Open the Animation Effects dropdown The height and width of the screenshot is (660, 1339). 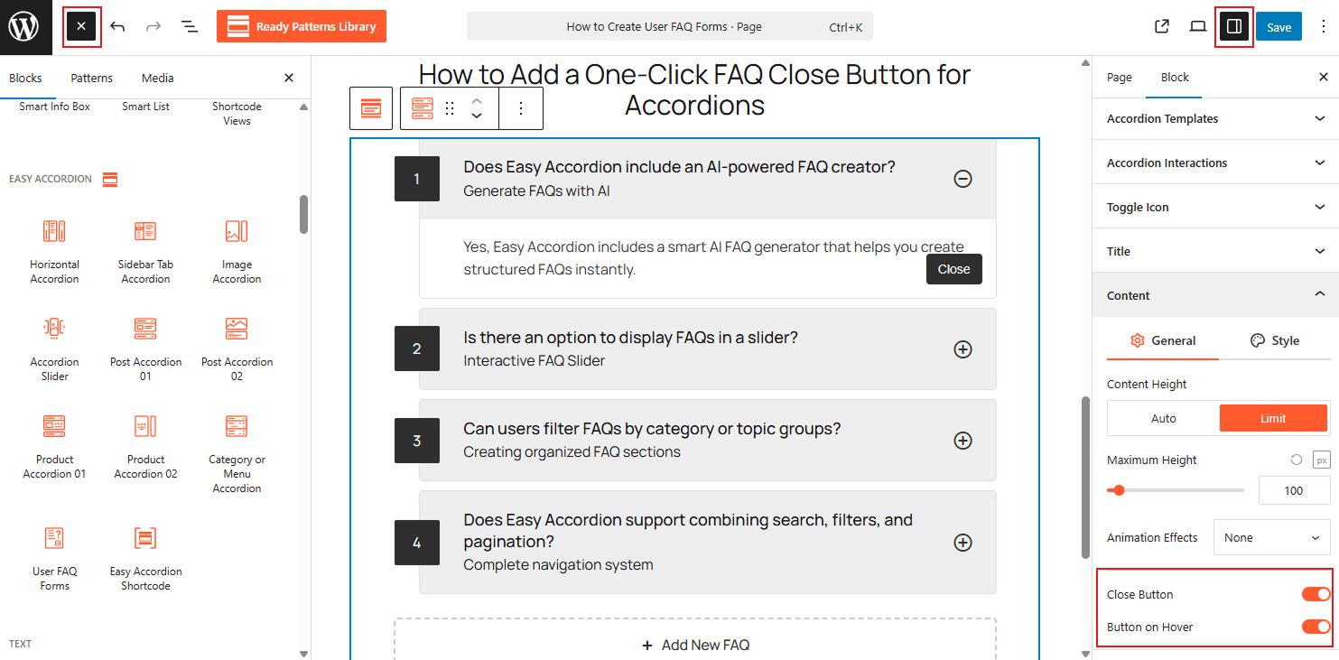click(x=1270, y=537)
